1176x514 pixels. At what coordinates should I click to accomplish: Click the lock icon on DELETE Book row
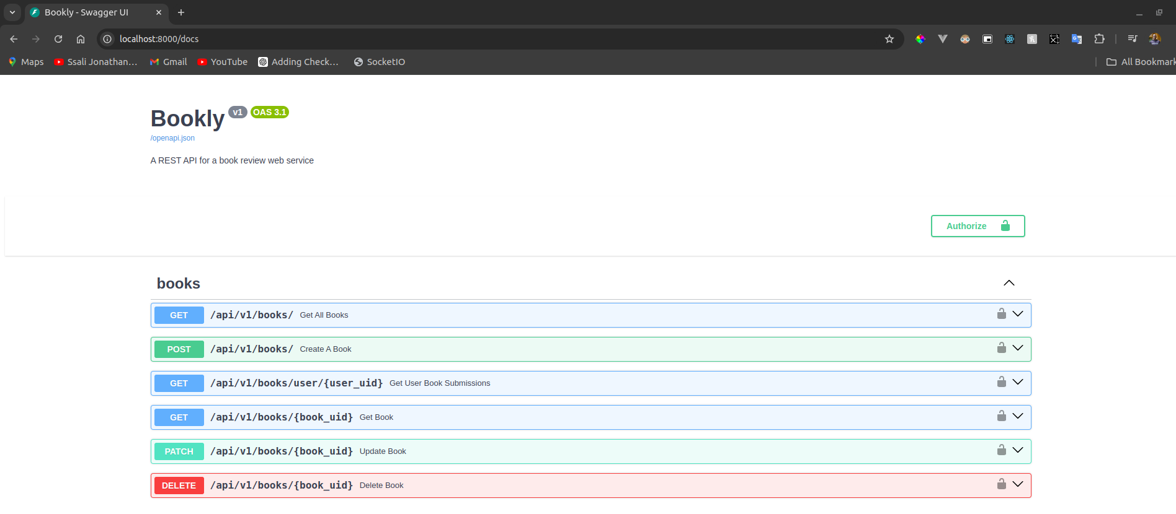(1001, 484)
